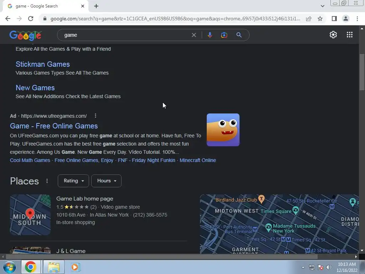The image size is (365, 274).
Task: Go to Google home via the logo
Action: (x=26, y=35)
